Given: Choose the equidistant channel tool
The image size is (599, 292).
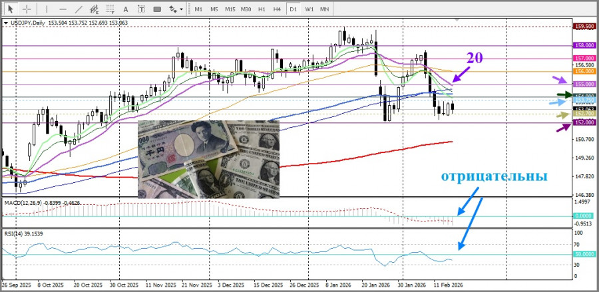Looking at the screenshot, I should pos(94,9).
